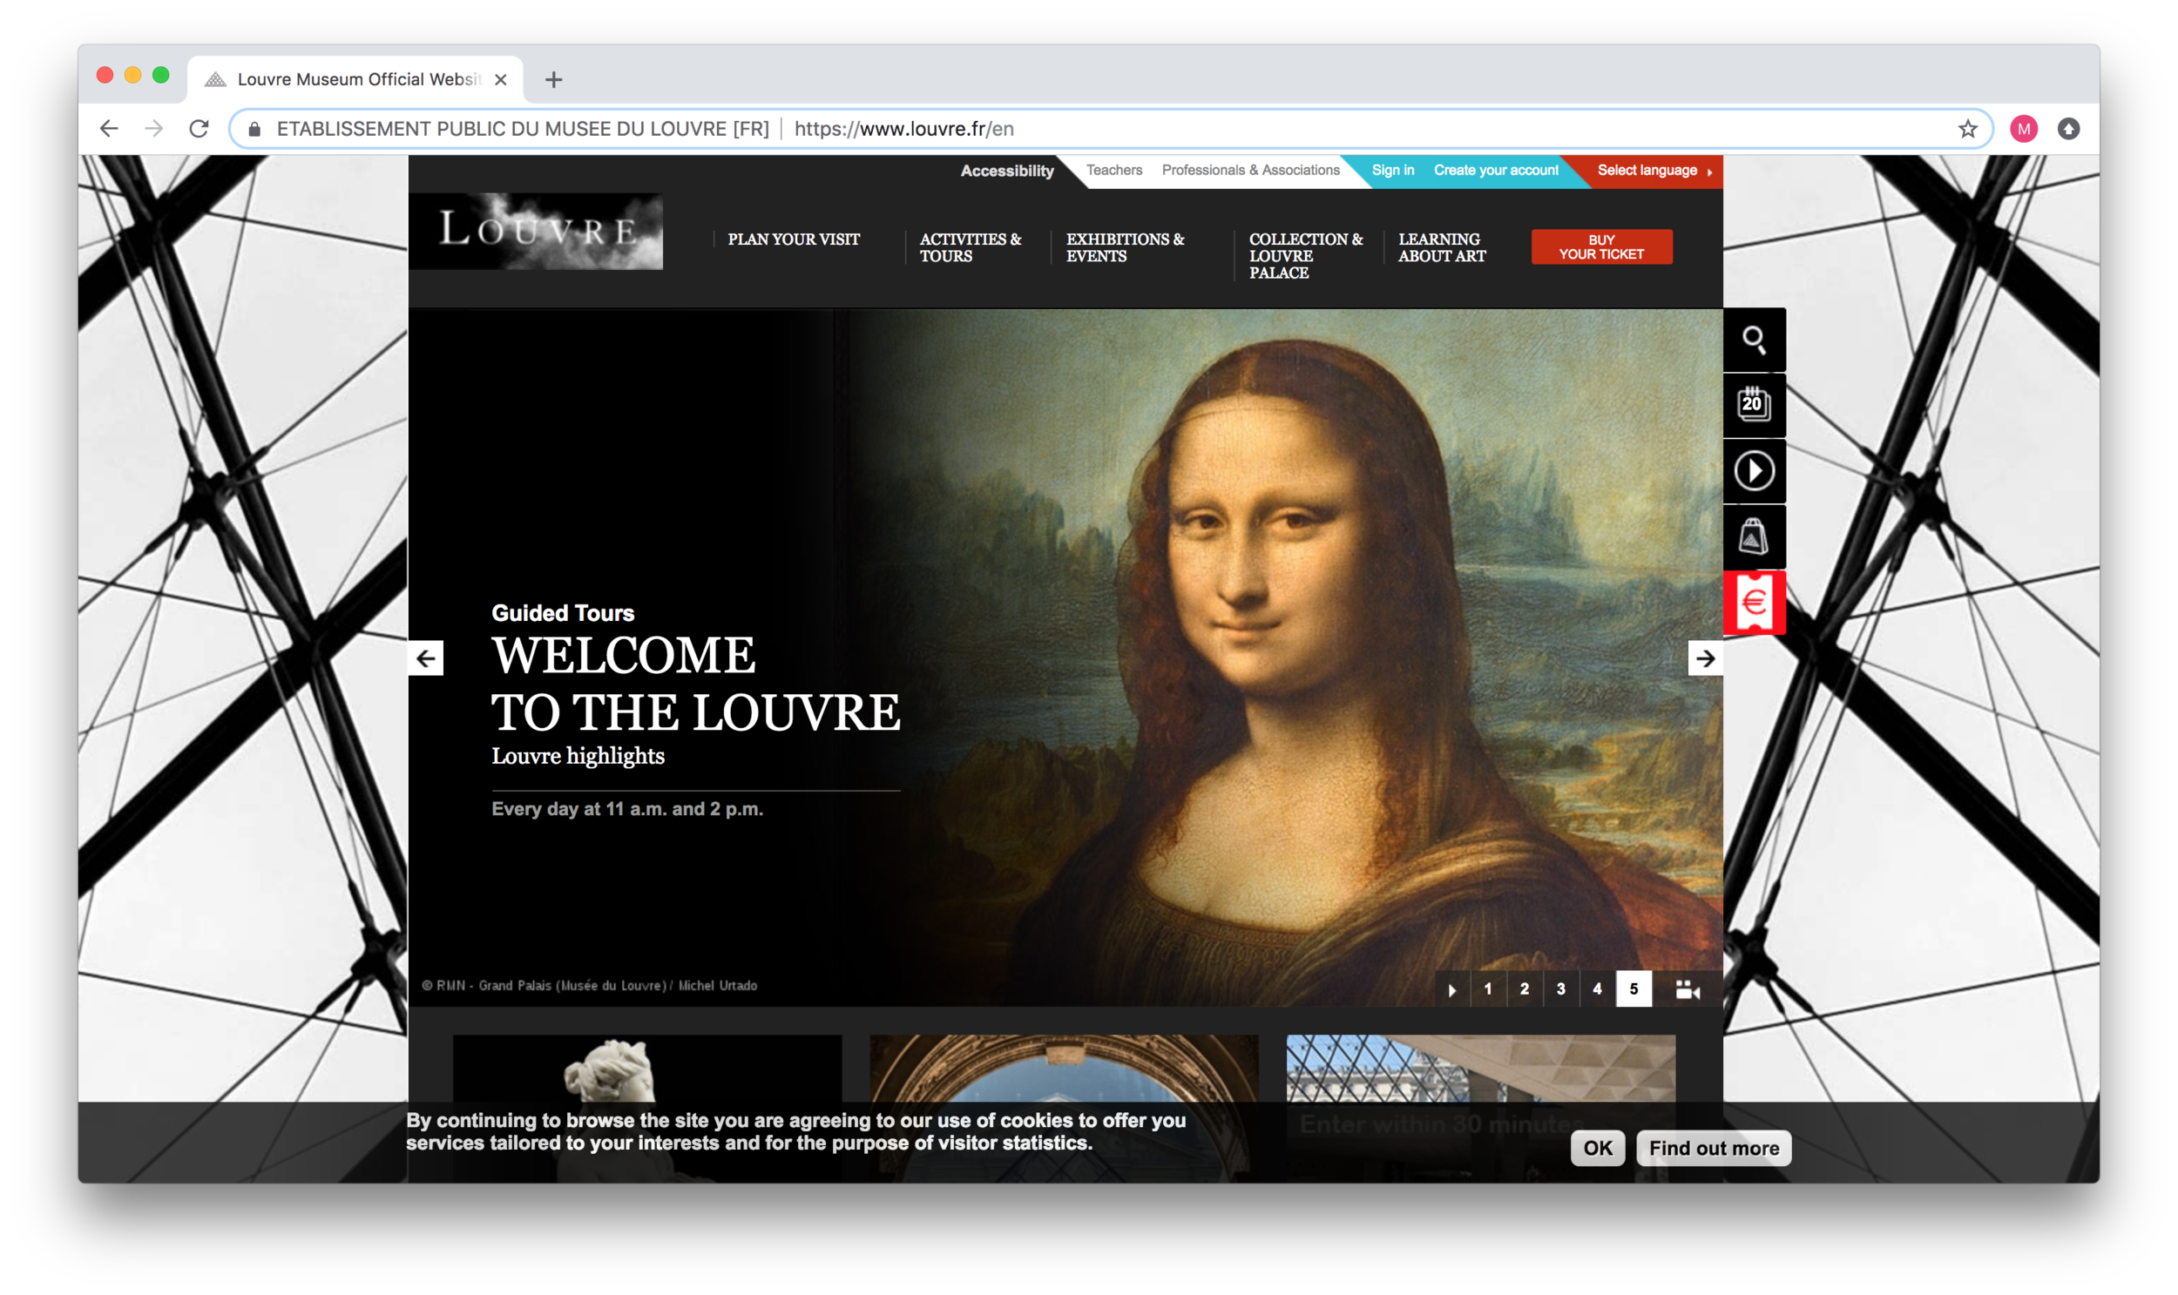Open the calendar sidebar icon
The image size is (2178, 1295).
1754,405
